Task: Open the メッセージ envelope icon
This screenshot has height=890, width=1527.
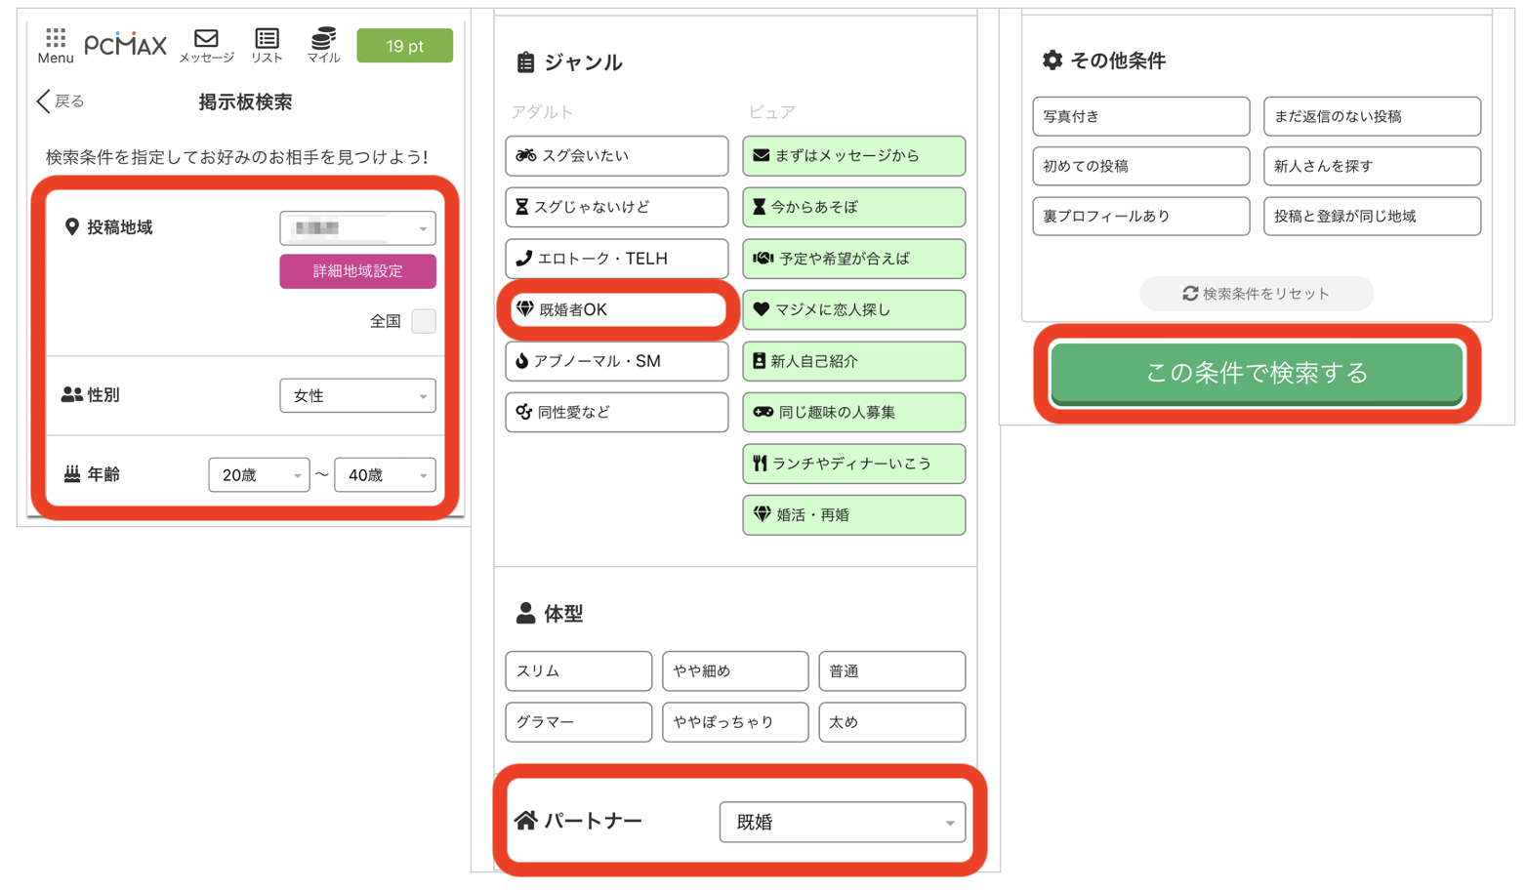Action: point(206,44)
